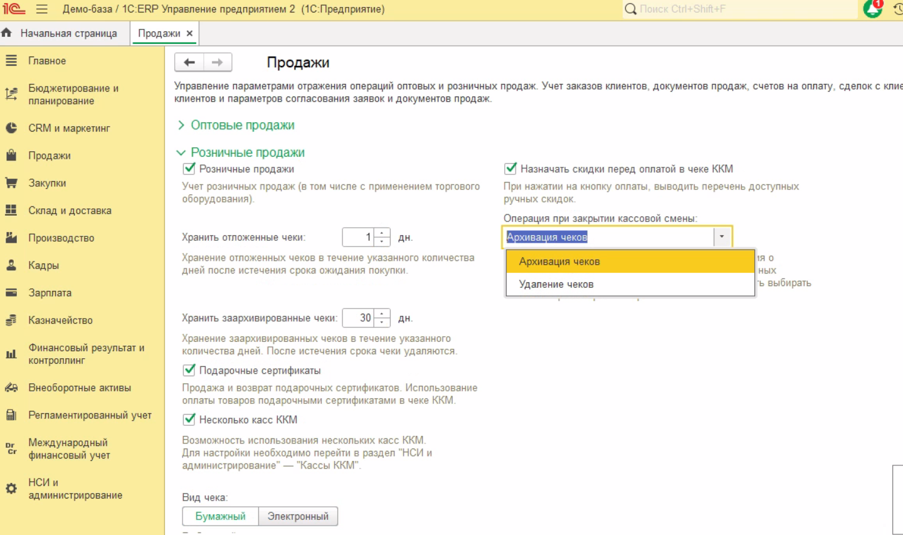Open notifications bell icon
The image size is (903, 535).
pyautogui.click(x=872, y=9)
